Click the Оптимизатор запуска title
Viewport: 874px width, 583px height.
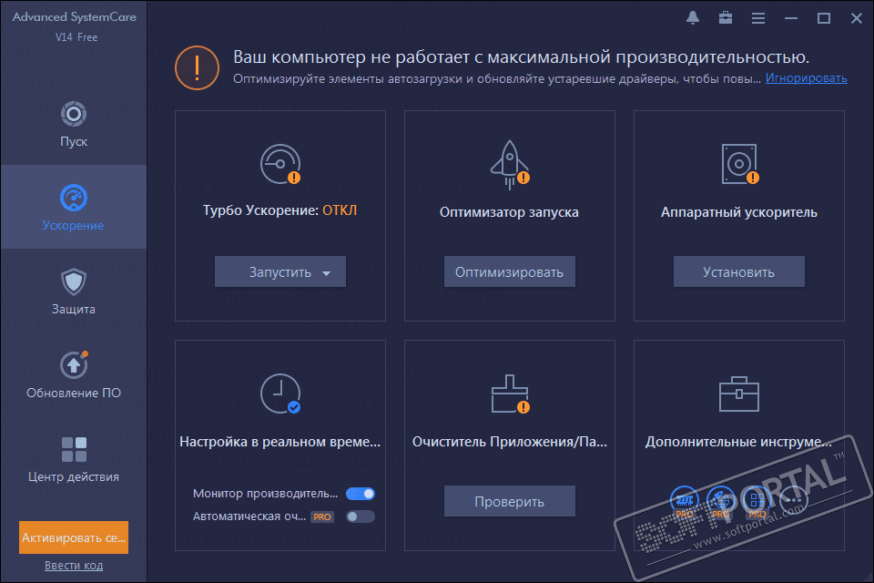point(509,212)
